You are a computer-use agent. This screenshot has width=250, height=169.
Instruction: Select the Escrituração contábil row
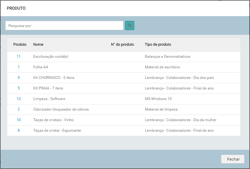[x=51, y=57]
